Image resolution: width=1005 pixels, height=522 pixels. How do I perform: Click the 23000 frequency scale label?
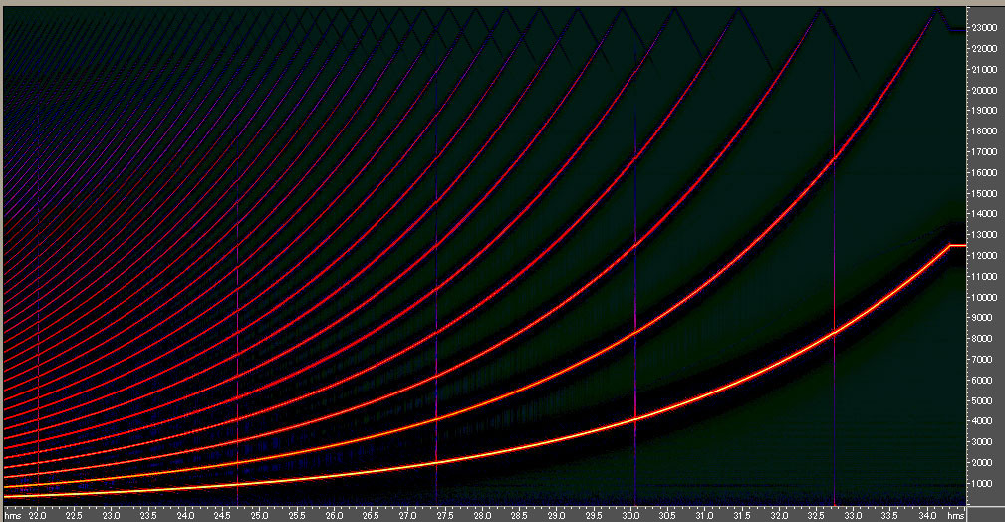986,28
